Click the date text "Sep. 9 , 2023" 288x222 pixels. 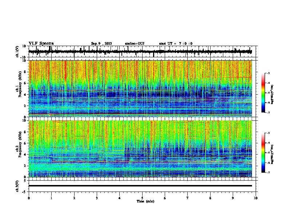101,44
